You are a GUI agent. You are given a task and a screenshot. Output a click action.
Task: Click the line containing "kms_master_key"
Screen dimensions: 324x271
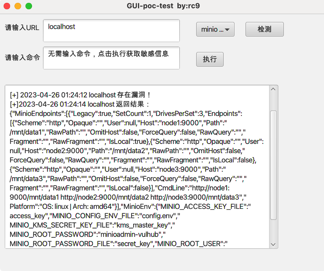pos(92,225)
